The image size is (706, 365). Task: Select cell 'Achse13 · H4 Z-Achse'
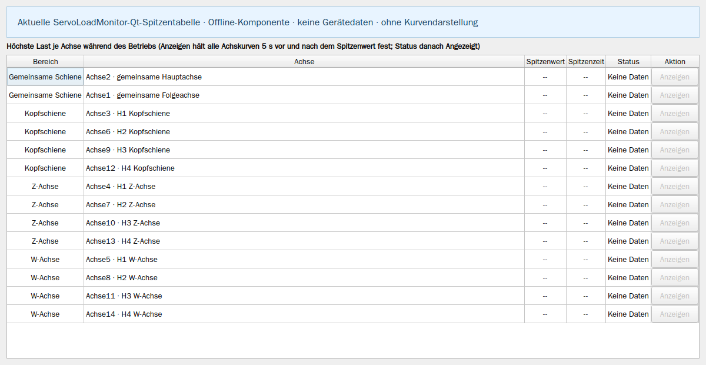304,241
